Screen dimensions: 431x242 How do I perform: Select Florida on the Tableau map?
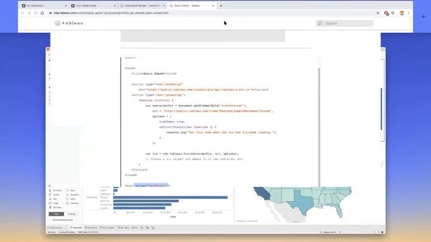click(339, 210)
